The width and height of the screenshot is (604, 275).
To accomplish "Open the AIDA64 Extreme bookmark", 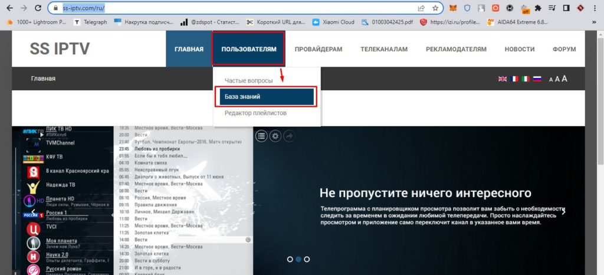I will coord(518,22).
